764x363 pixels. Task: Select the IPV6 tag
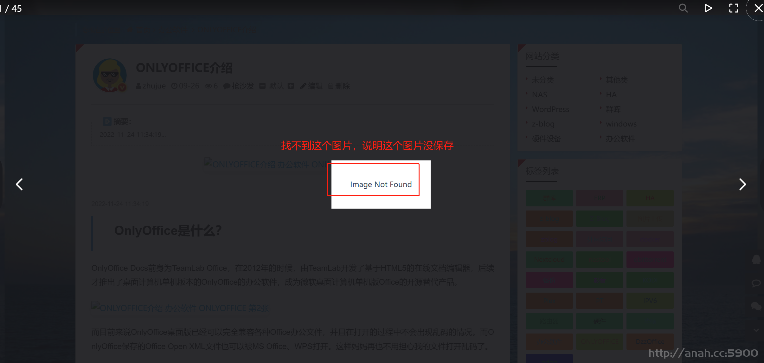coord(650,301)
